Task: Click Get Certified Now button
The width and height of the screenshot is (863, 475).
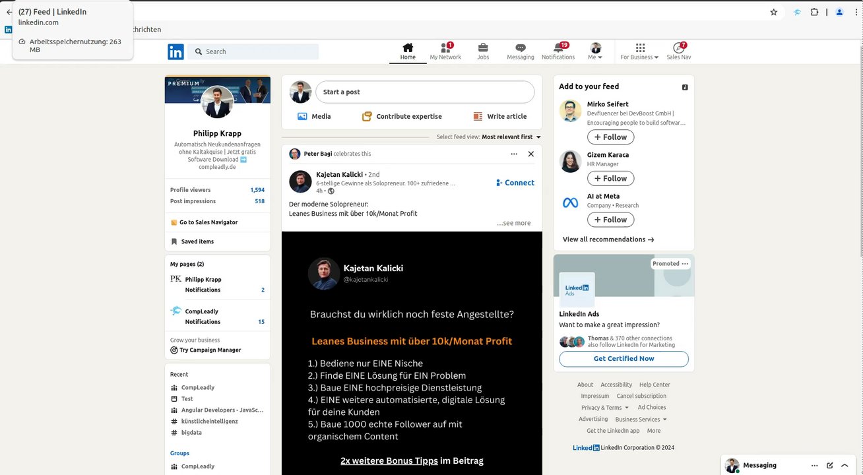Action: point(623,359)
